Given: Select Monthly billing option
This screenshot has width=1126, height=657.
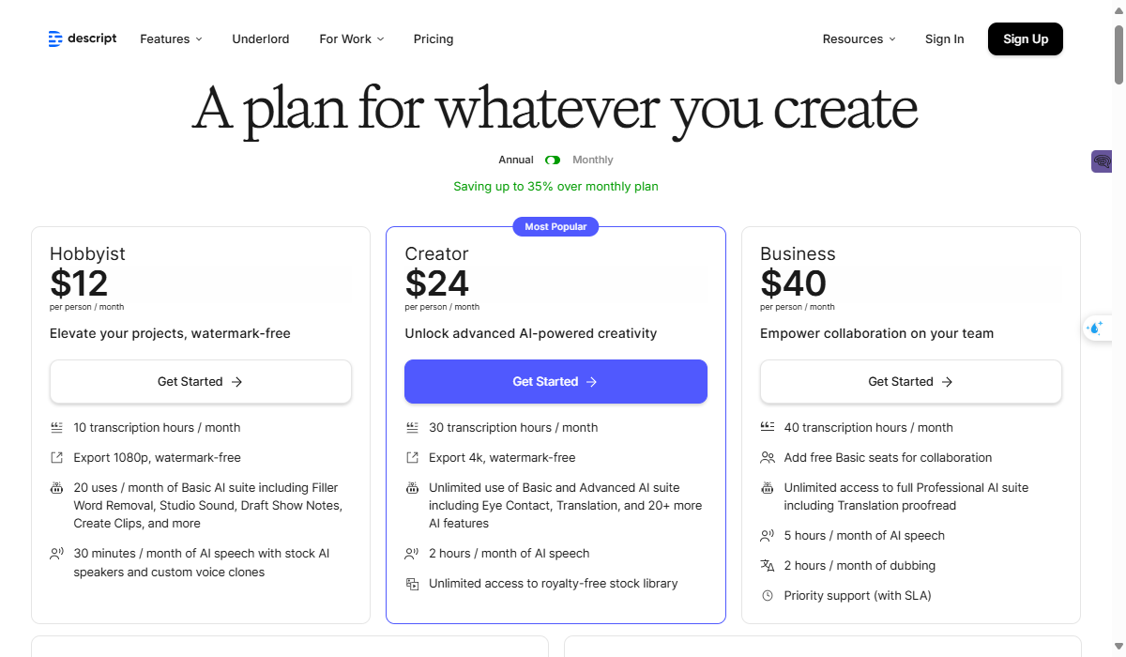Looking at the screenshot, I should pyautogui.click(x=593, y=160).
